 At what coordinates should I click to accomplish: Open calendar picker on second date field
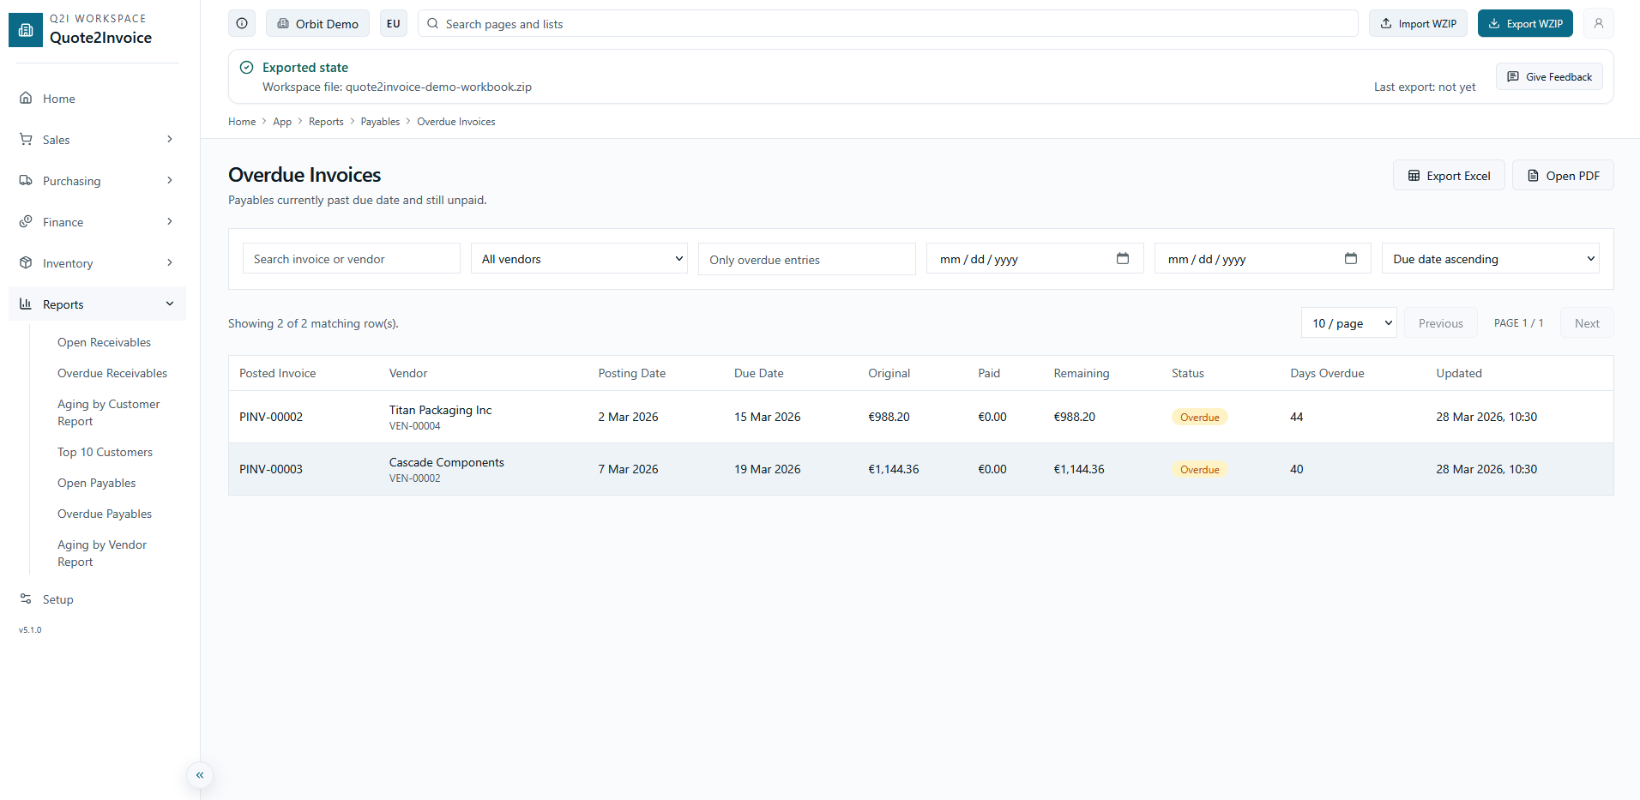tap(1350, 259)
